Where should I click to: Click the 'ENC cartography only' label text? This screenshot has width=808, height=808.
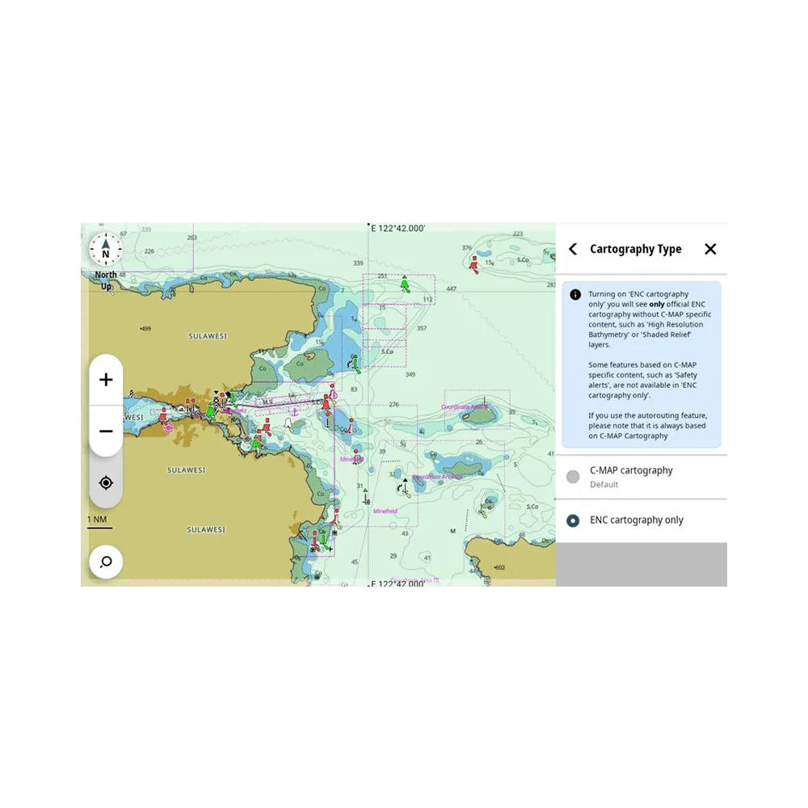point(637,520)
